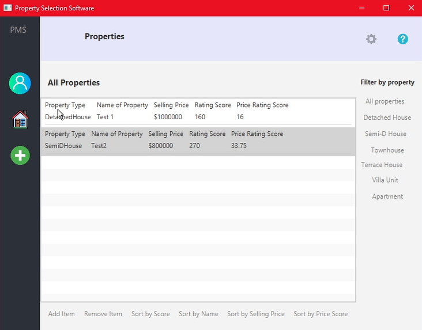
Task: Open the user profile icon in sidebar
Action: pyautogui.click(x=20, y=84)
